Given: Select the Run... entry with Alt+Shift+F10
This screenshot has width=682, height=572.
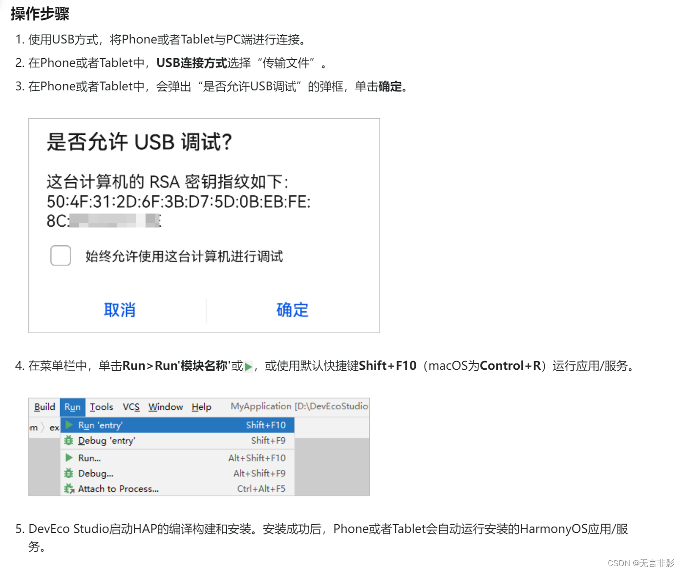Looking at the screenshot, I should click(x=177, y=458).
